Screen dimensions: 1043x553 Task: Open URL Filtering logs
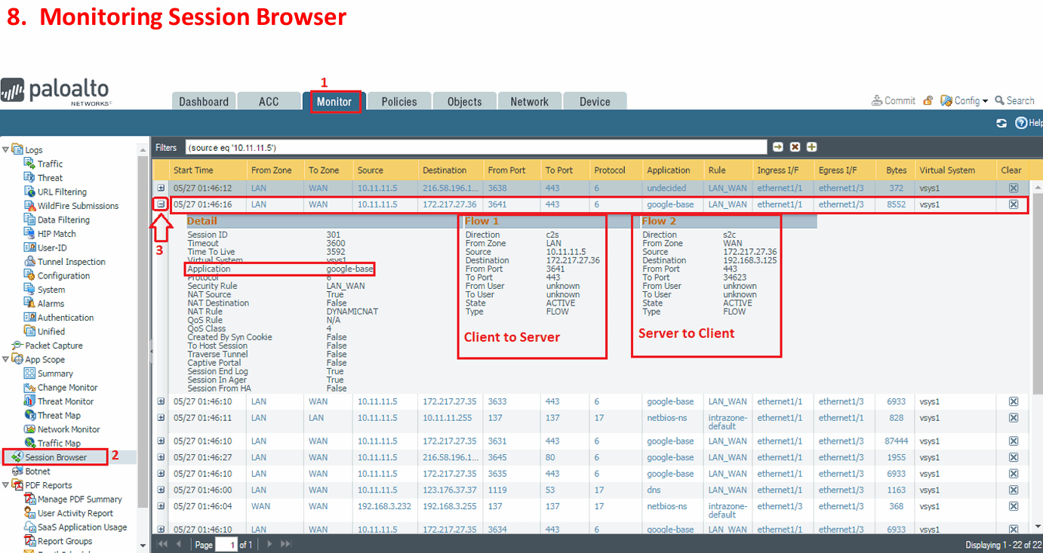62,192
